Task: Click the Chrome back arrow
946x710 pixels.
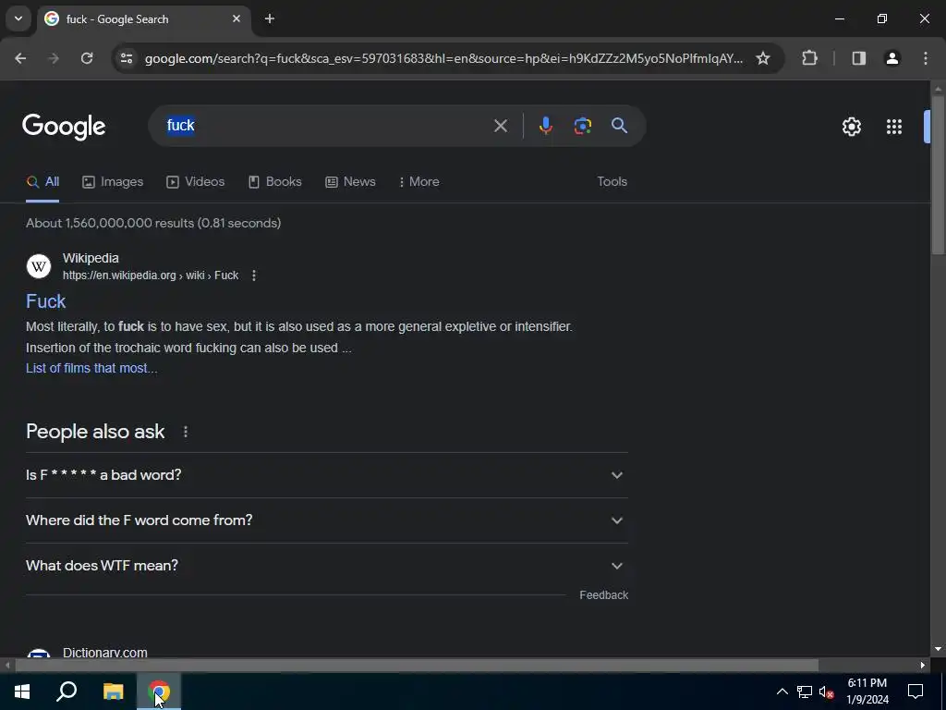Action: 20,58
